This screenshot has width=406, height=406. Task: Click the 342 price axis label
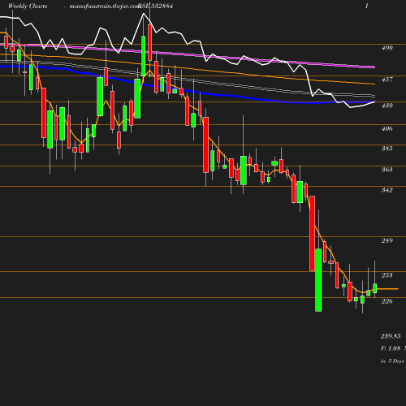[x=387, y=190]
